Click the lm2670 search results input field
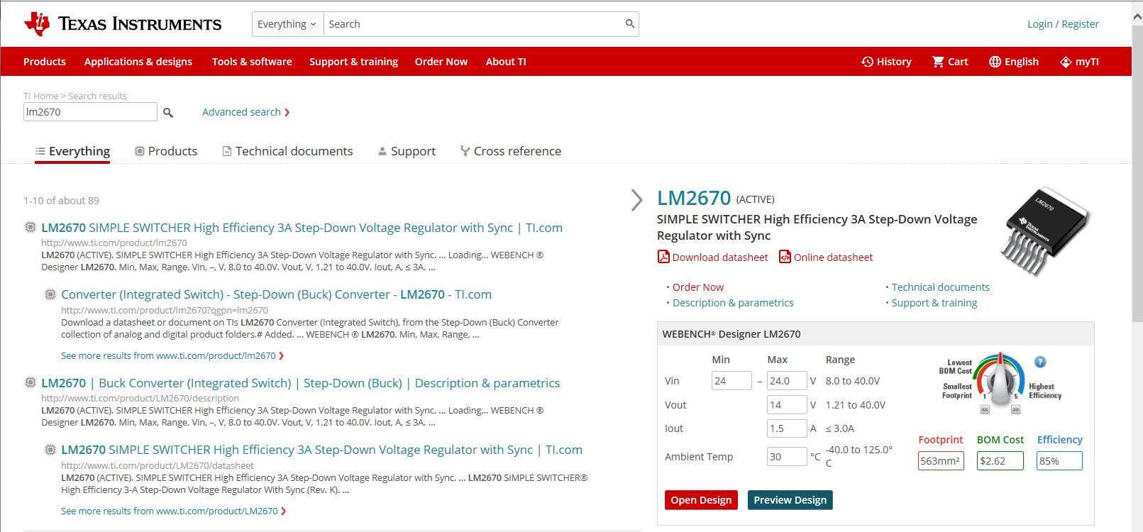 90,112
